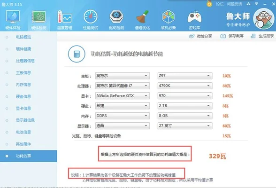Image resolution: width=276 pixels, height=188 pixels.
Task: Click the 功耗估算-功耗越低的电脑越节能 heading
Action: [x=127, y=54]
